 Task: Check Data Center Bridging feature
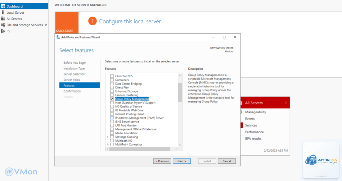112,84
